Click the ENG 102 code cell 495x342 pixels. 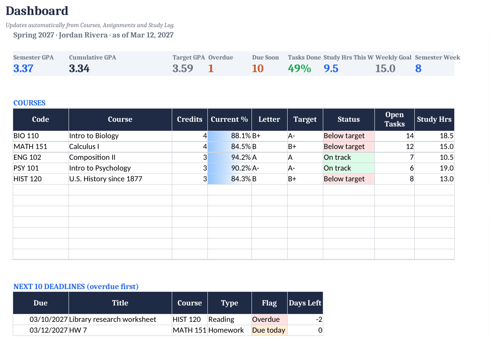pyautogui.click(x=41, y=157)
